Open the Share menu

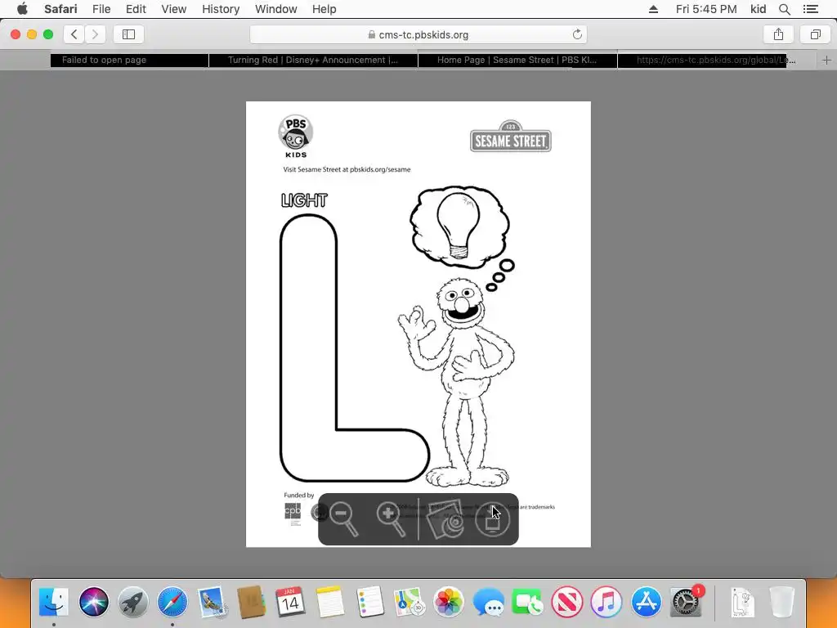pos(778,34)
